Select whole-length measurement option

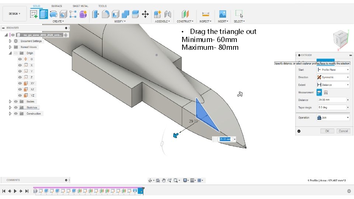pyautogui.click(x=326, y=92)
